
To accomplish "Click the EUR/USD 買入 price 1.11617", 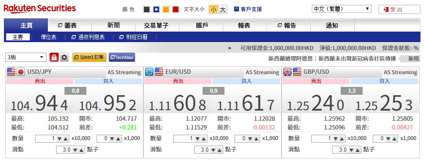I will click(246, 103).
